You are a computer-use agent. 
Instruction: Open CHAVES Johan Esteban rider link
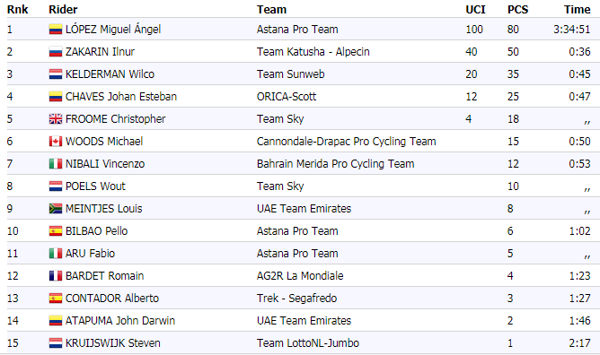pos(121,97)
